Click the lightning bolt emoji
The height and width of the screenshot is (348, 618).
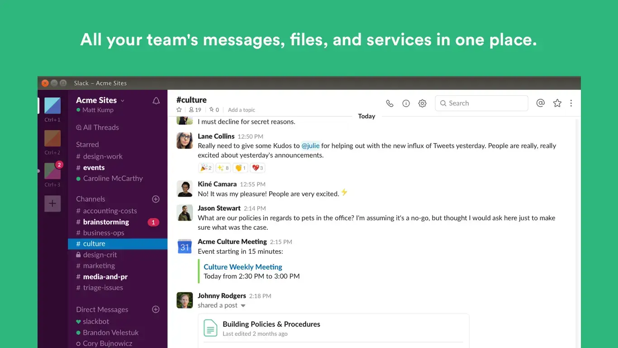tap(344, 192)
